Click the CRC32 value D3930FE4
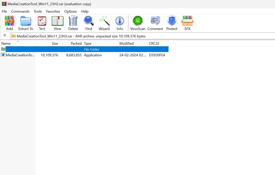The height and width of the screenshot is (175, 275). [157, 55]
